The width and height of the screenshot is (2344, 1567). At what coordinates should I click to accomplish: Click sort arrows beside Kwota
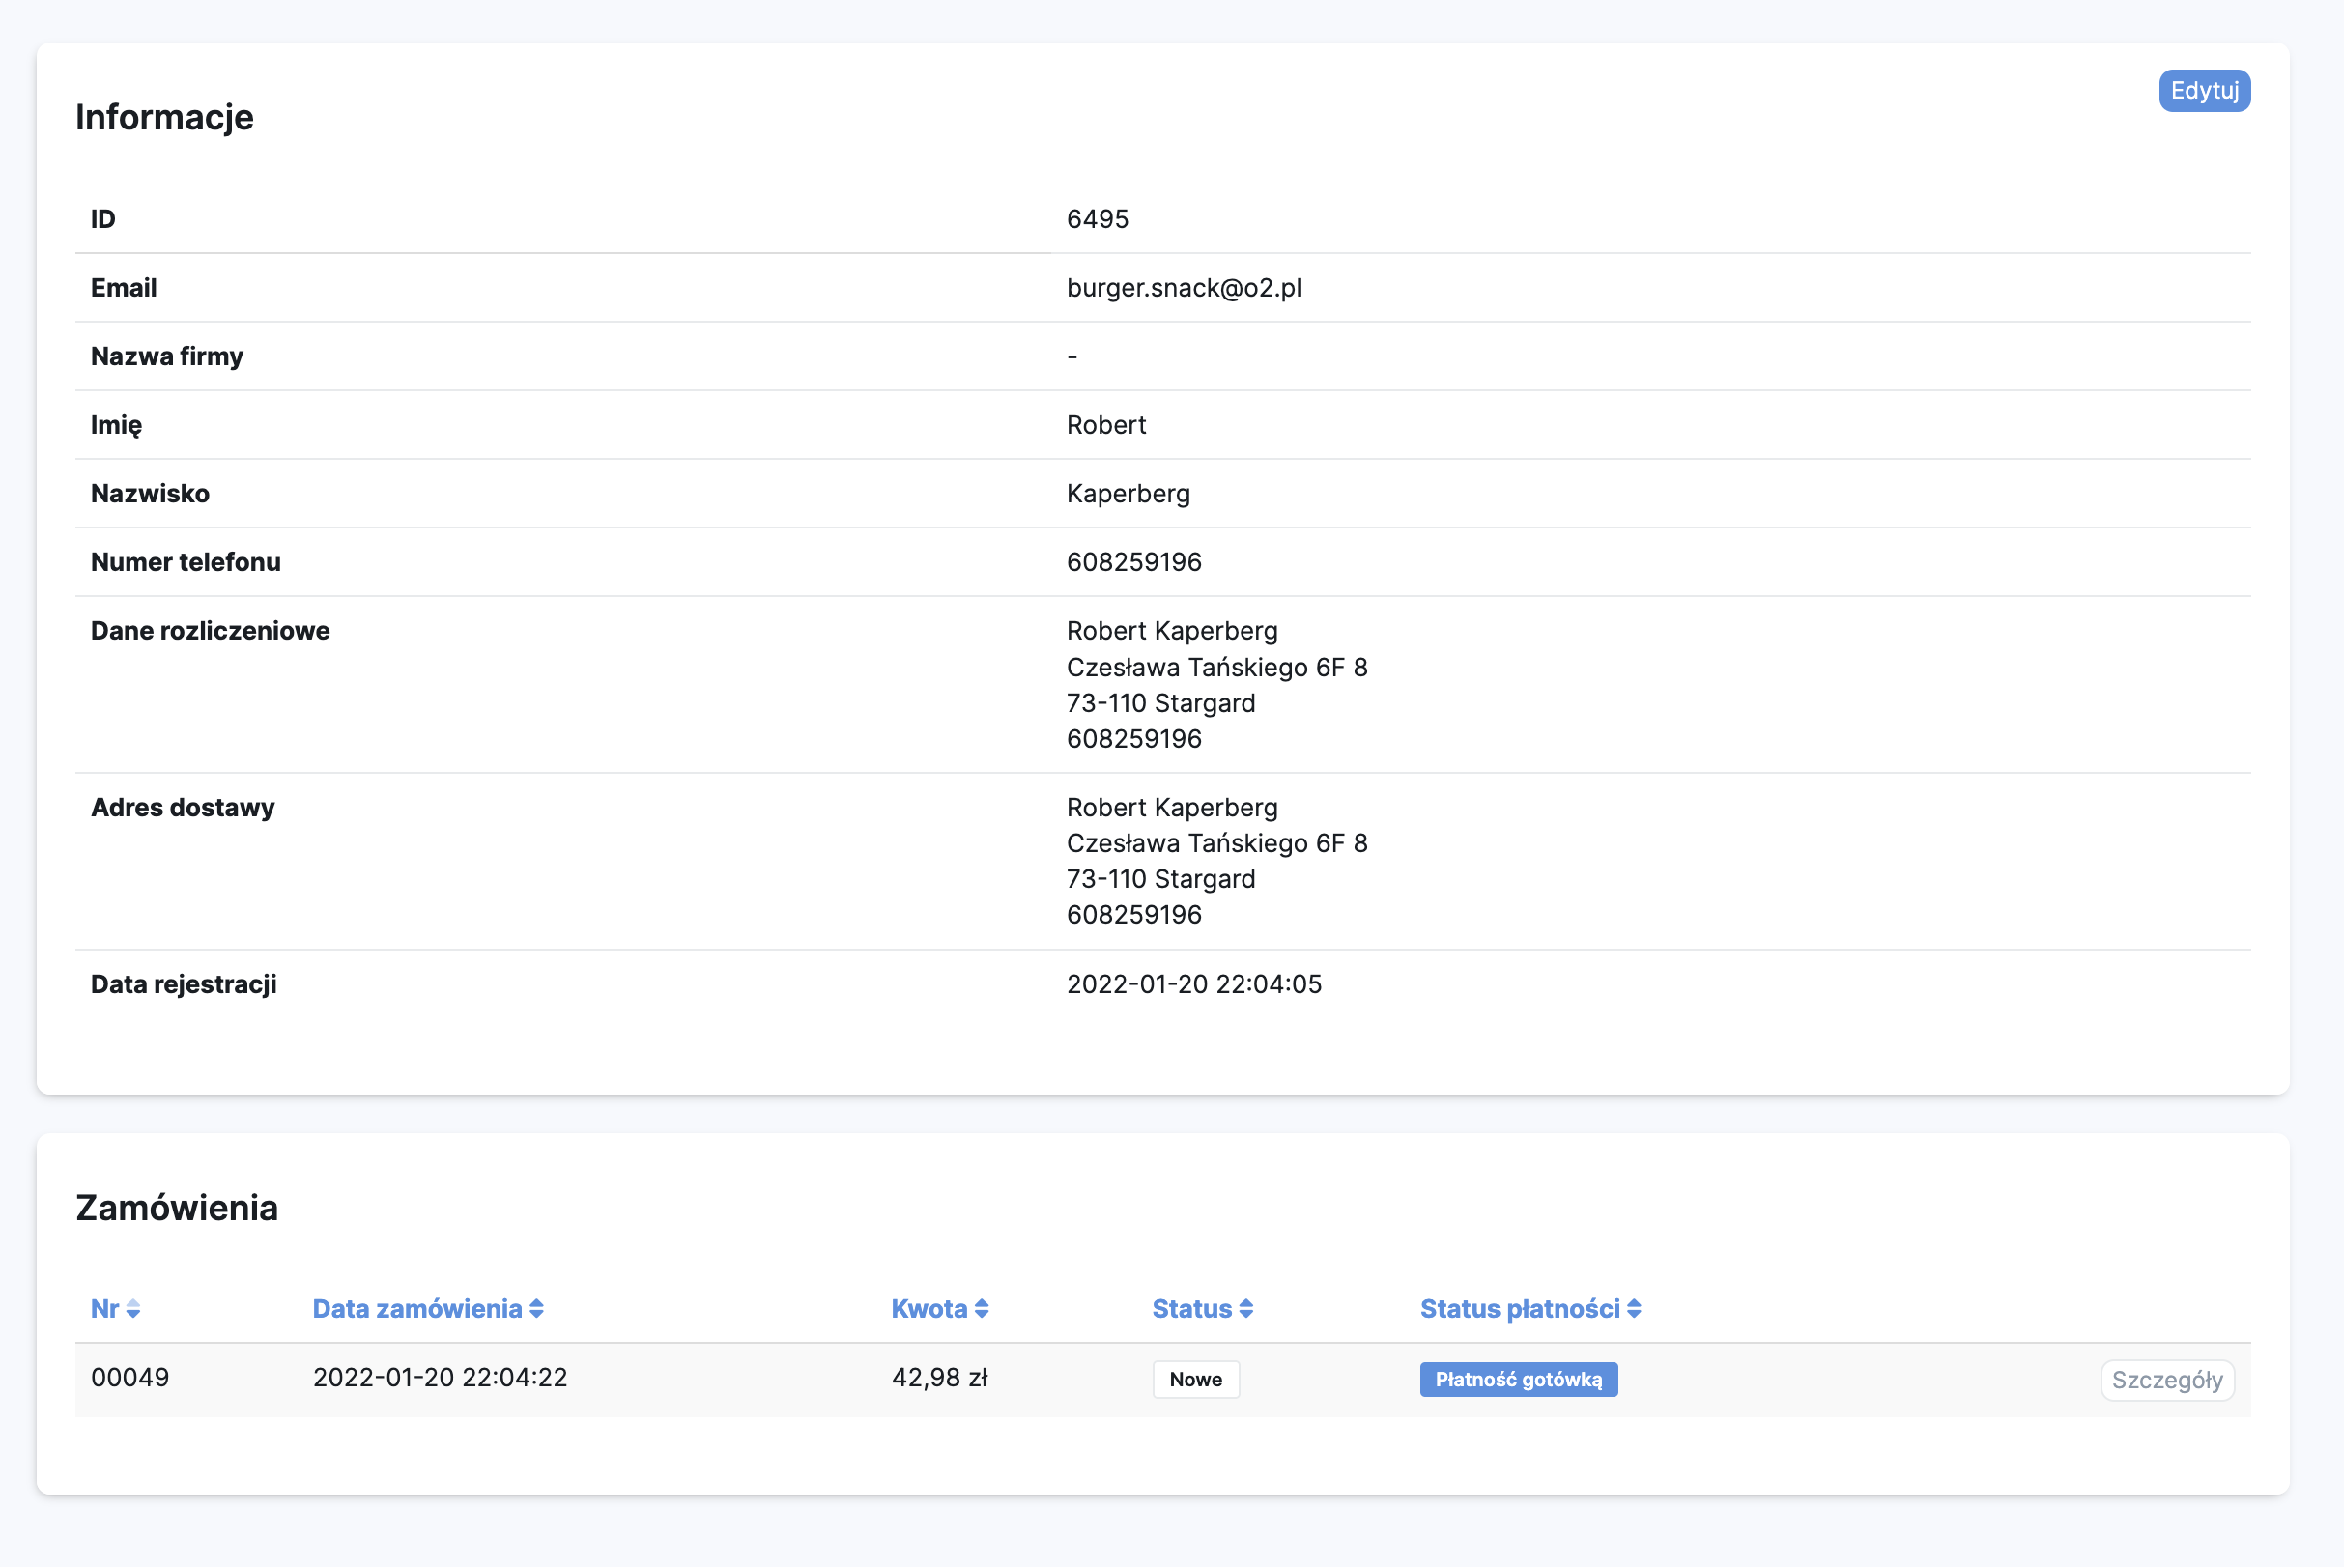point(982,1309)
